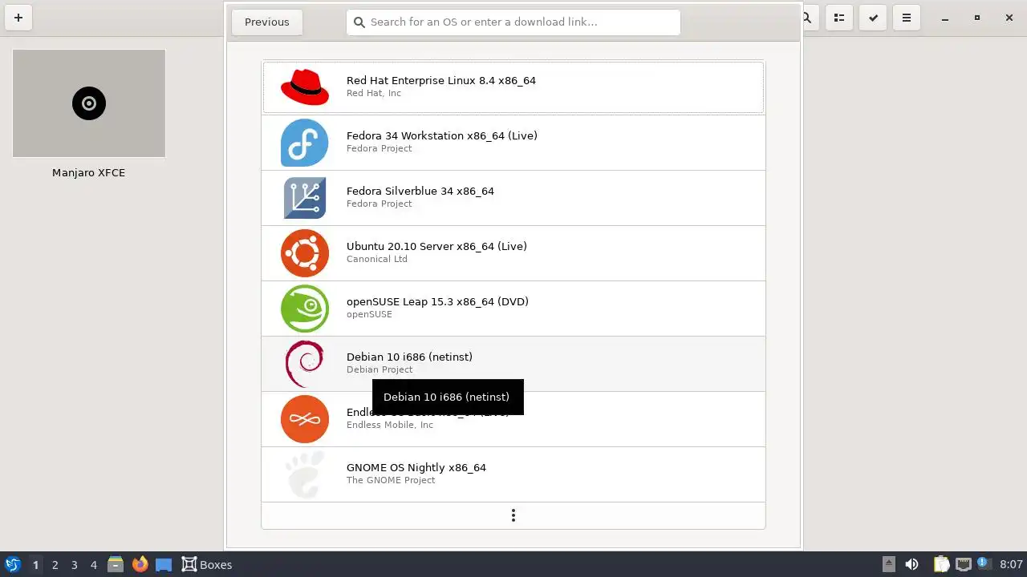Screen dimensions: 1027x577
Task: Click the GNOME foot logo icon
Action: click(305, 474)
